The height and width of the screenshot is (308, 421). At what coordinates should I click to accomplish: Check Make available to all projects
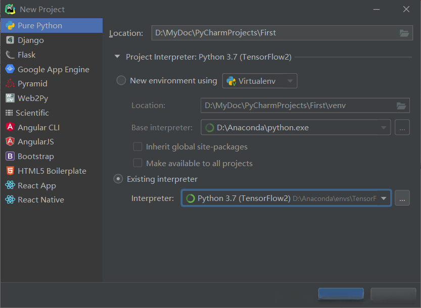pyautogui.click(x=137, y=163)
